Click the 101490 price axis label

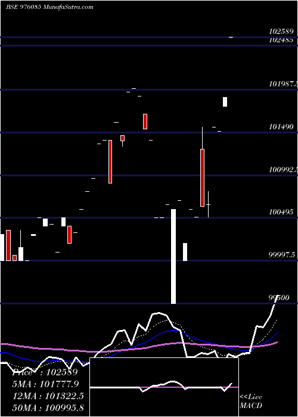(281, 127)
